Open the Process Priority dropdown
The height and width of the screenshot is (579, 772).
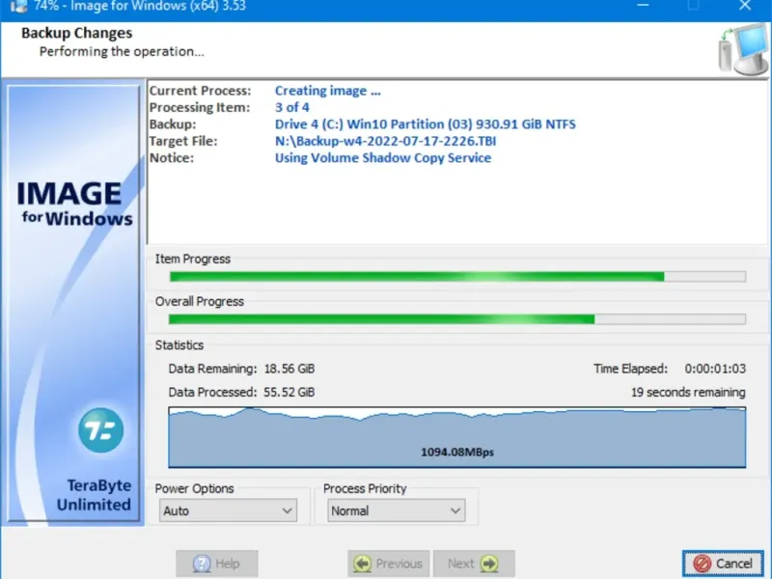coord(397,510)
